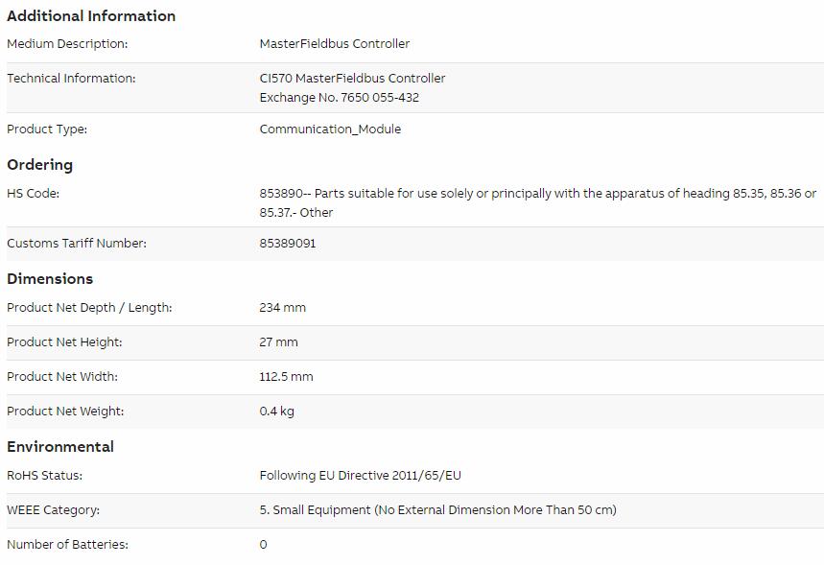This screenshot has width=824, height=565.
Task: Click the Communication_Module product type value
Action: pos(330,129)
